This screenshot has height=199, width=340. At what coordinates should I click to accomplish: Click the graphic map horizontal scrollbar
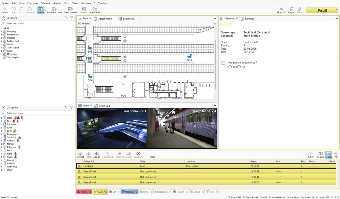point(158,100)
